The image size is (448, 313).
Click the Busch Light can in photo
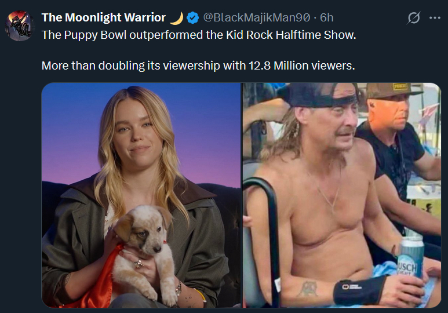coord(410,259)
